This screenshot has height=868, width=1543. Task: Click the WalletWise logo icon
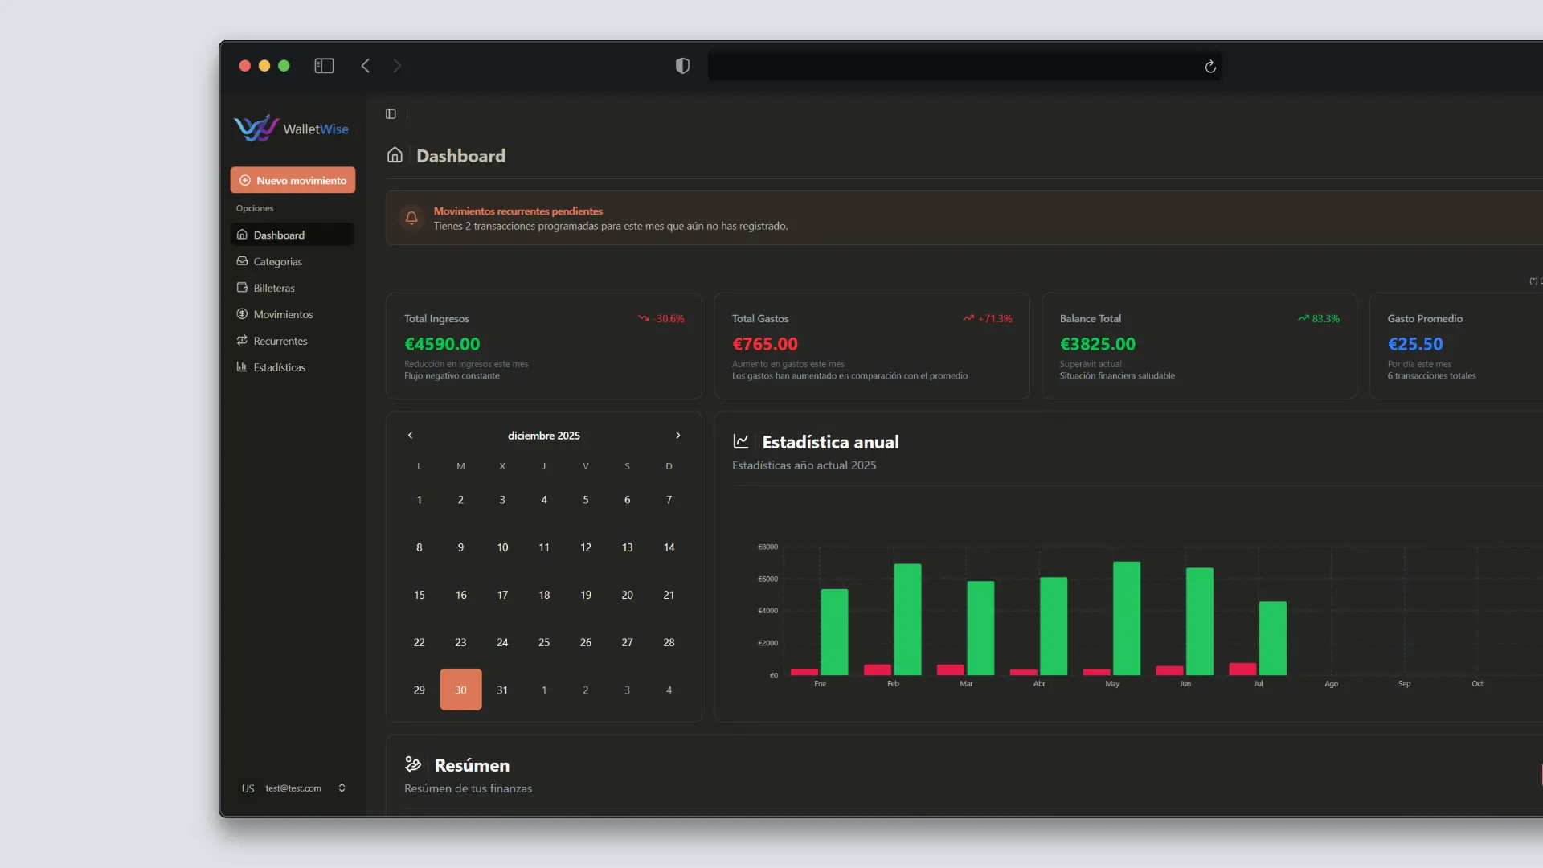[256, 129]
